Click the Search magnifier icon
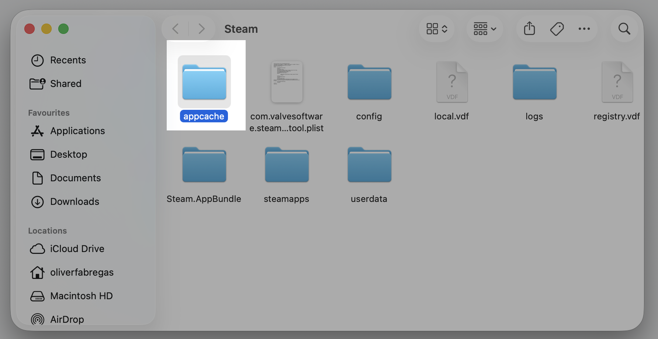The width and height of the screenshot is (658, 339). (x=624, y=29)
